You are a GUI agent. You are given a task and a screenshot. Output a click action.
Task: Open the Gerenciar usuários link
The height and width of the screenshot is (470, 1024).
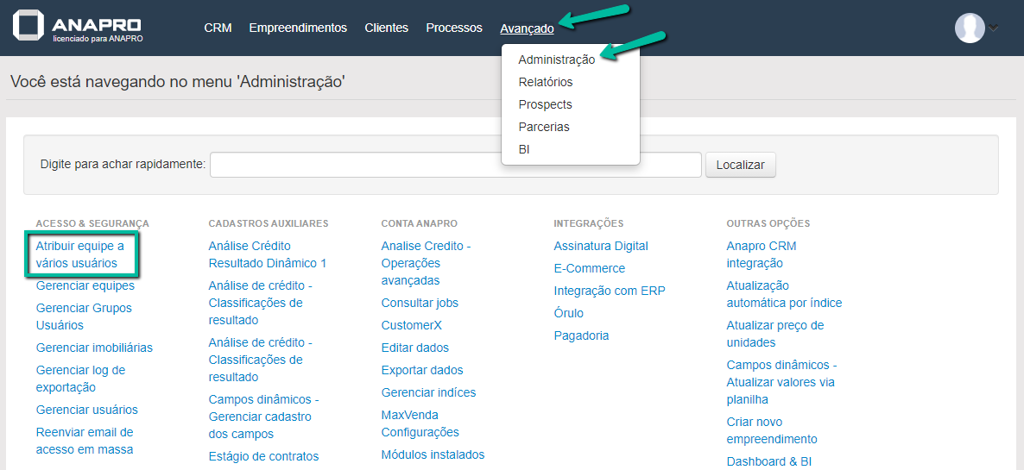[x=86, y=410]
